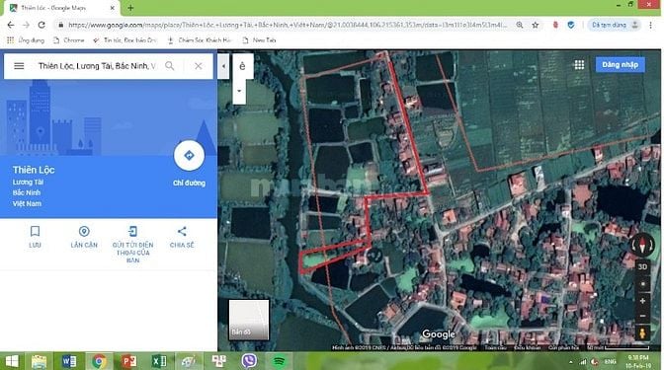
Task: Open Chrome three-dot menu
Action: (x=650, y=25)
